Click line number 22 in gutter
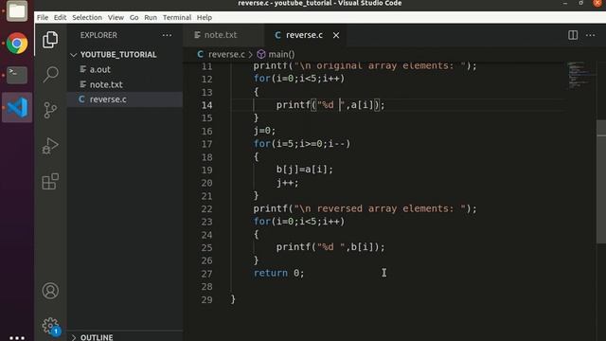Screen dimensions: 606x341 pos(206,208)
